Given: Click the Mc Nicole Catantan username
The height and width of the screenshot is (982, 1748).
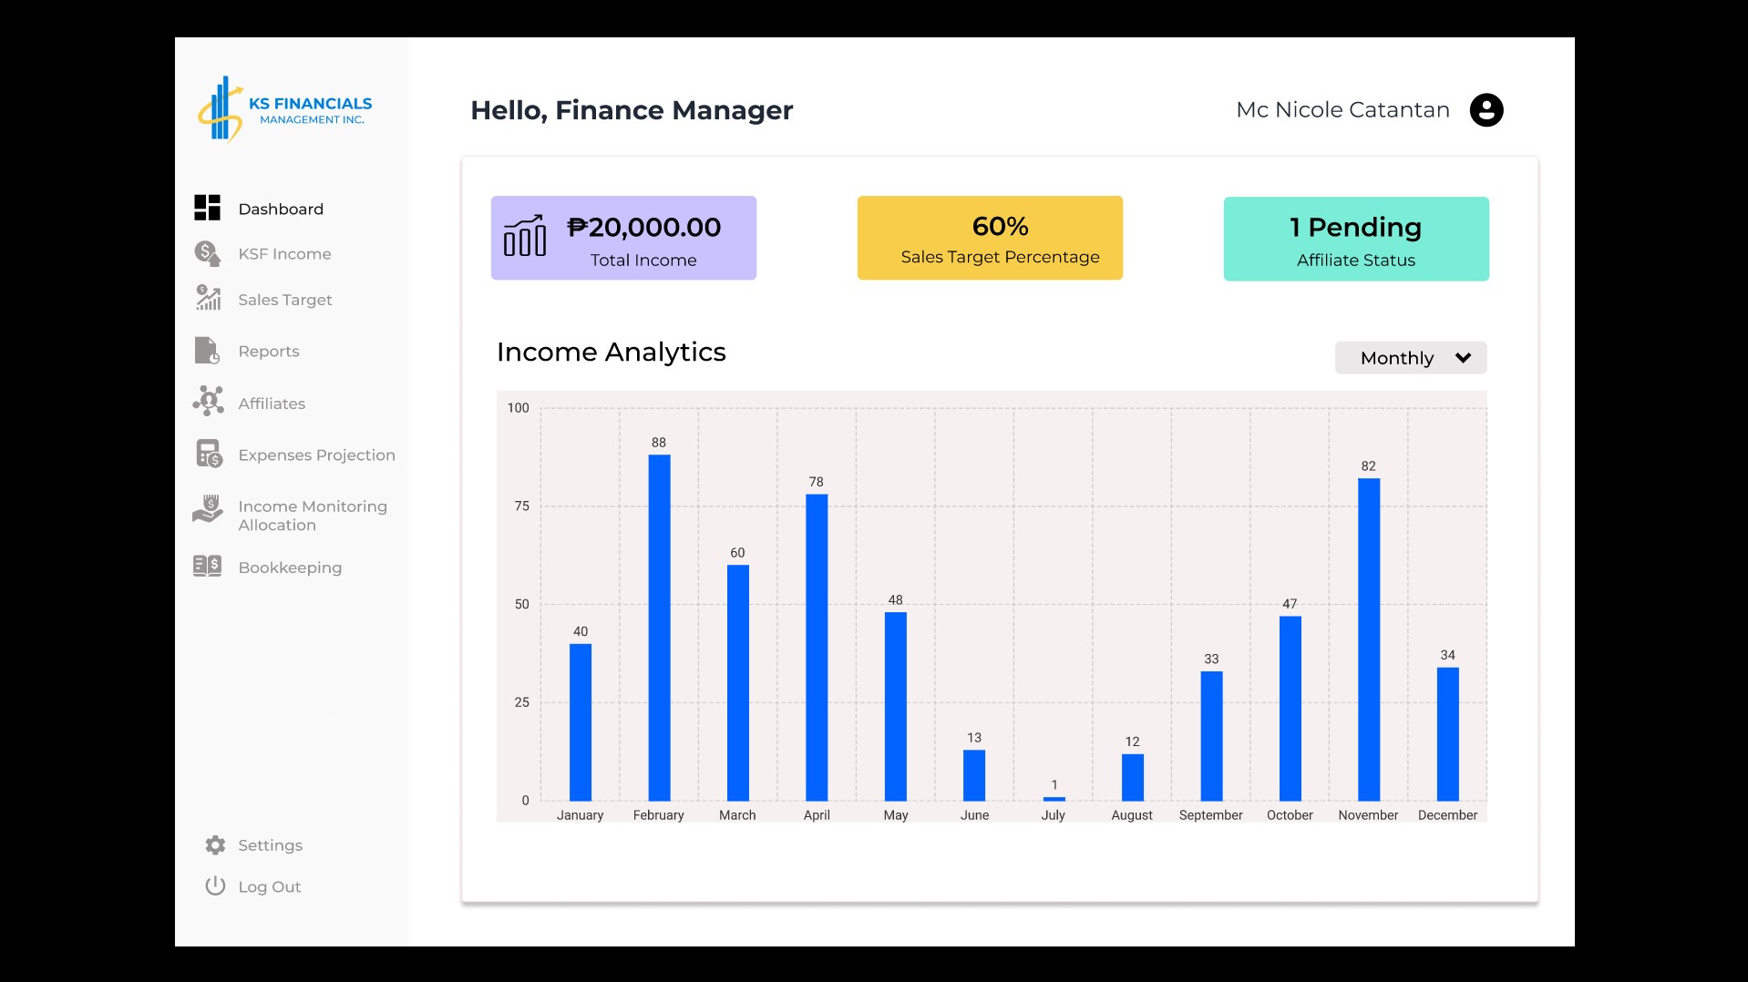Looking at the screenshot, I should click(x=1342, y=110).
